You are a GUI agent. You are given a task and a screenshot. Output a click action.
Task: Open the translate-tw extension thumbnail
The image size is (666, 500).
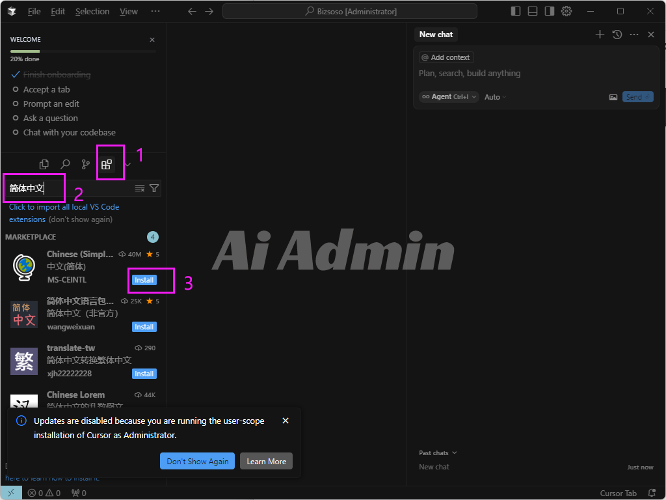pos(24,361)
